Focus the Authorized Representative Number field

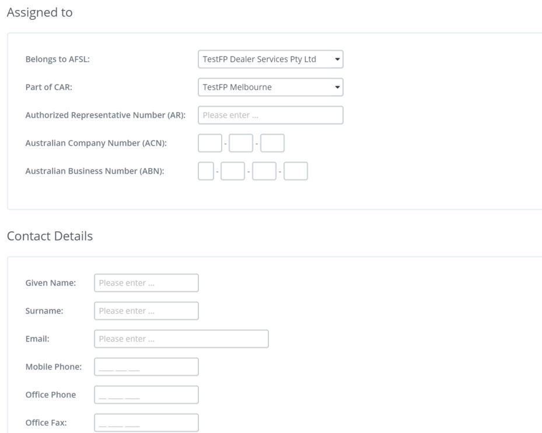[270, 115]
